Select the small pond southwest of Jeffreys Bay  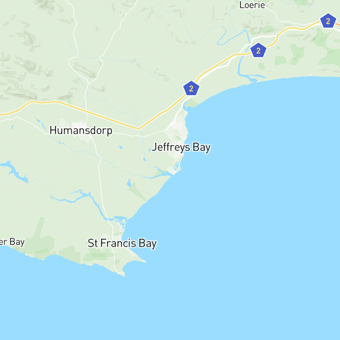pos(129,183)
